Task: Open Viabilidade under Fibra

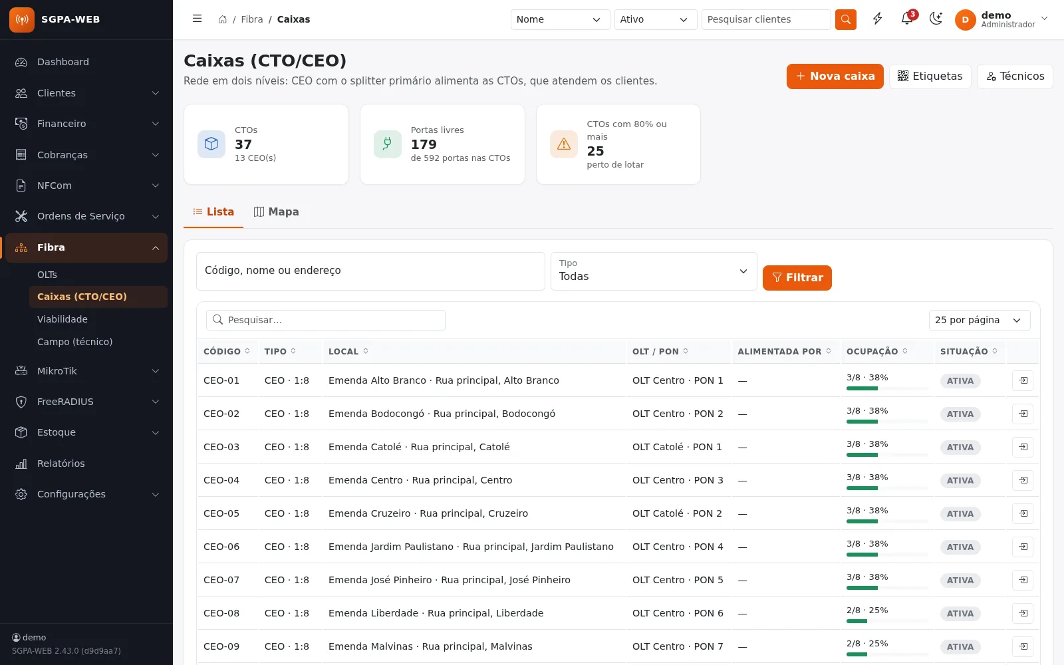Action: pyautogui.click(x=98, y=319)
